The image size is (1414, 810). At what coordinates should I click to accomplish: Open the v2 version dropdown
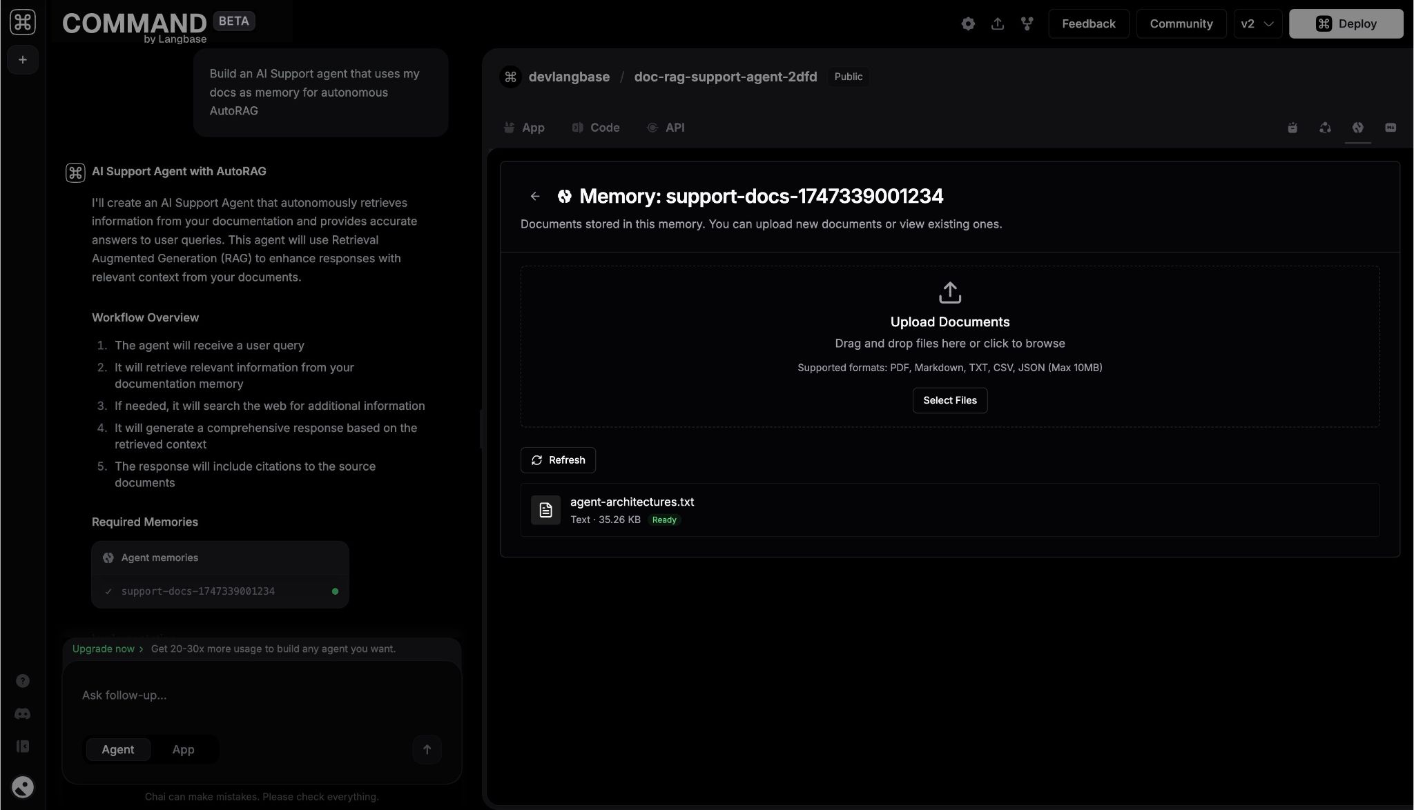pyautogui.click(x=1257, y=23)
